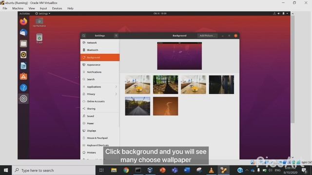Image resolution: width=312 pixels, height=175 pixels.
Task: Show hidden system tray icons
Action: click(x=247, y=170)
